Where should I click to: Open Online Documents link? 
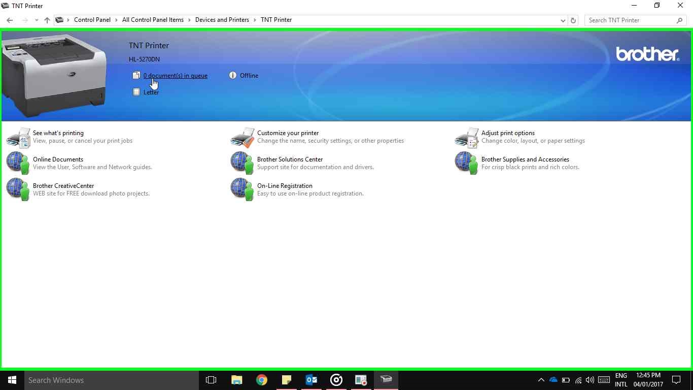(58, 159)
